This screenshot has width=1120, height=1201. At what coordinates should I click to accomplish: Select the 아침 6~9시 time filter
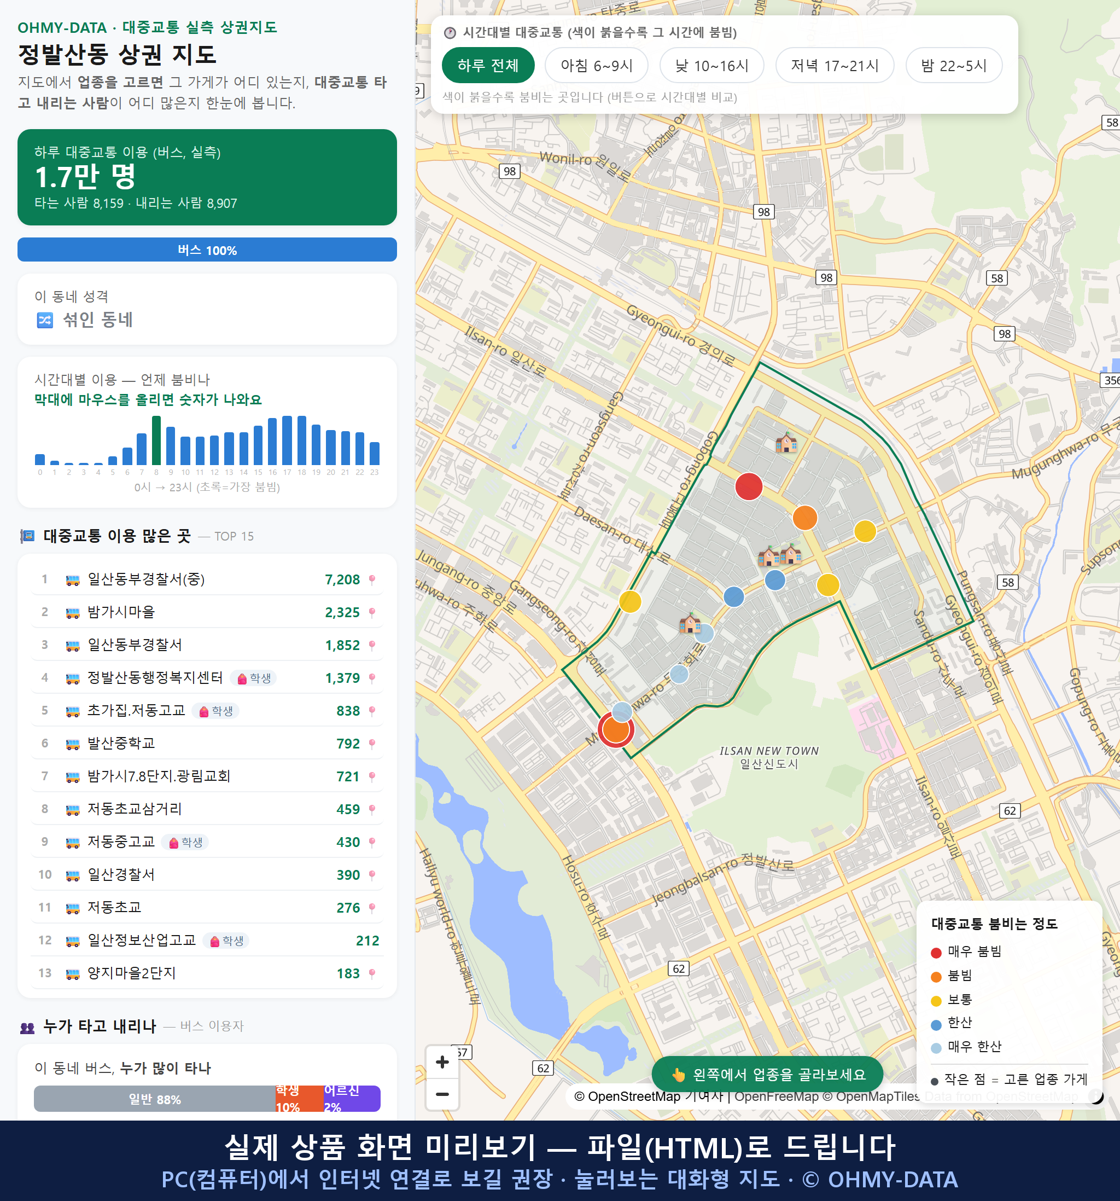click(x=597, y=65)
